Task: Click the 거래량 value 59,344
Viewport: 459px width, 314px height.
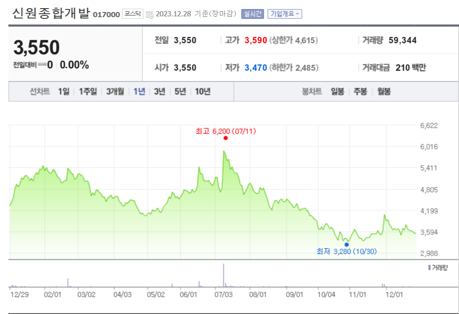Action: click(402, 40)
